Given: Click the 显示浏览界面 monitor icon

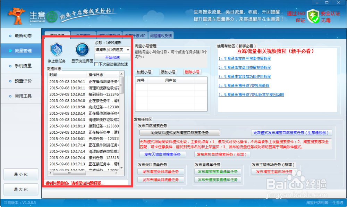Looking at the screenshot, I should 82,50.
